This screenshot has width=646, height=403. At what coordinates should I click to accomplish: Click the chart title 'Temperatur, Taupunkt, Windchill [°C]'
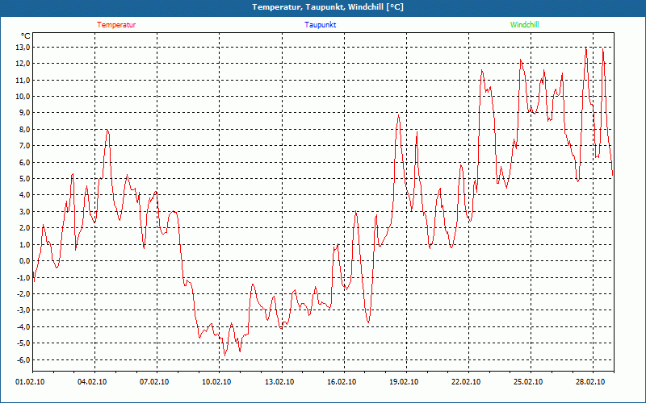(x=328, y=7)
